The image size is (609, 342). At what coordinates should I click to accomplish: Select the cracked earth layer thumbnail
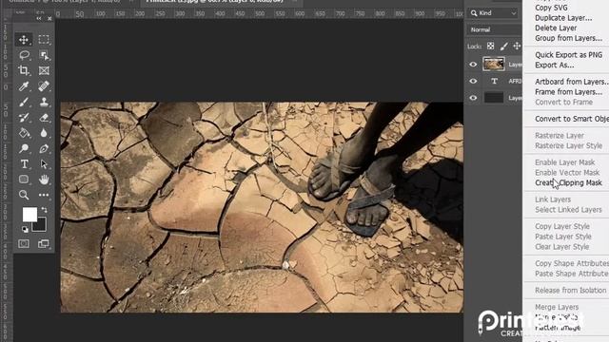[494, 64]
